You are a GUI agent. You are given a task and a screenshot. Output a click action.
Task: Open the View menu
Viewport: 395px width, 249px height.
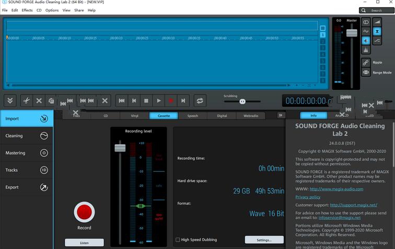(x=66, y=10)
